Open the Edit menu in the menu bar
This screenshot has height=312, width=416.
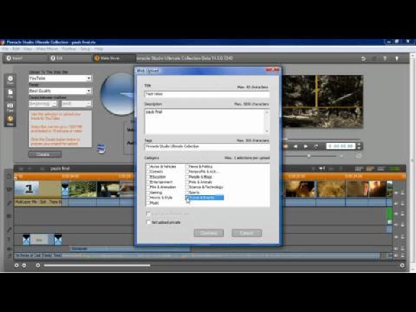16,49
